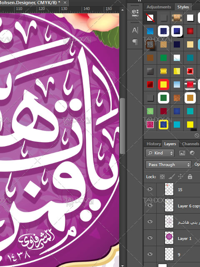Apply the gold metallic style swatch

(x=163, y=71)
